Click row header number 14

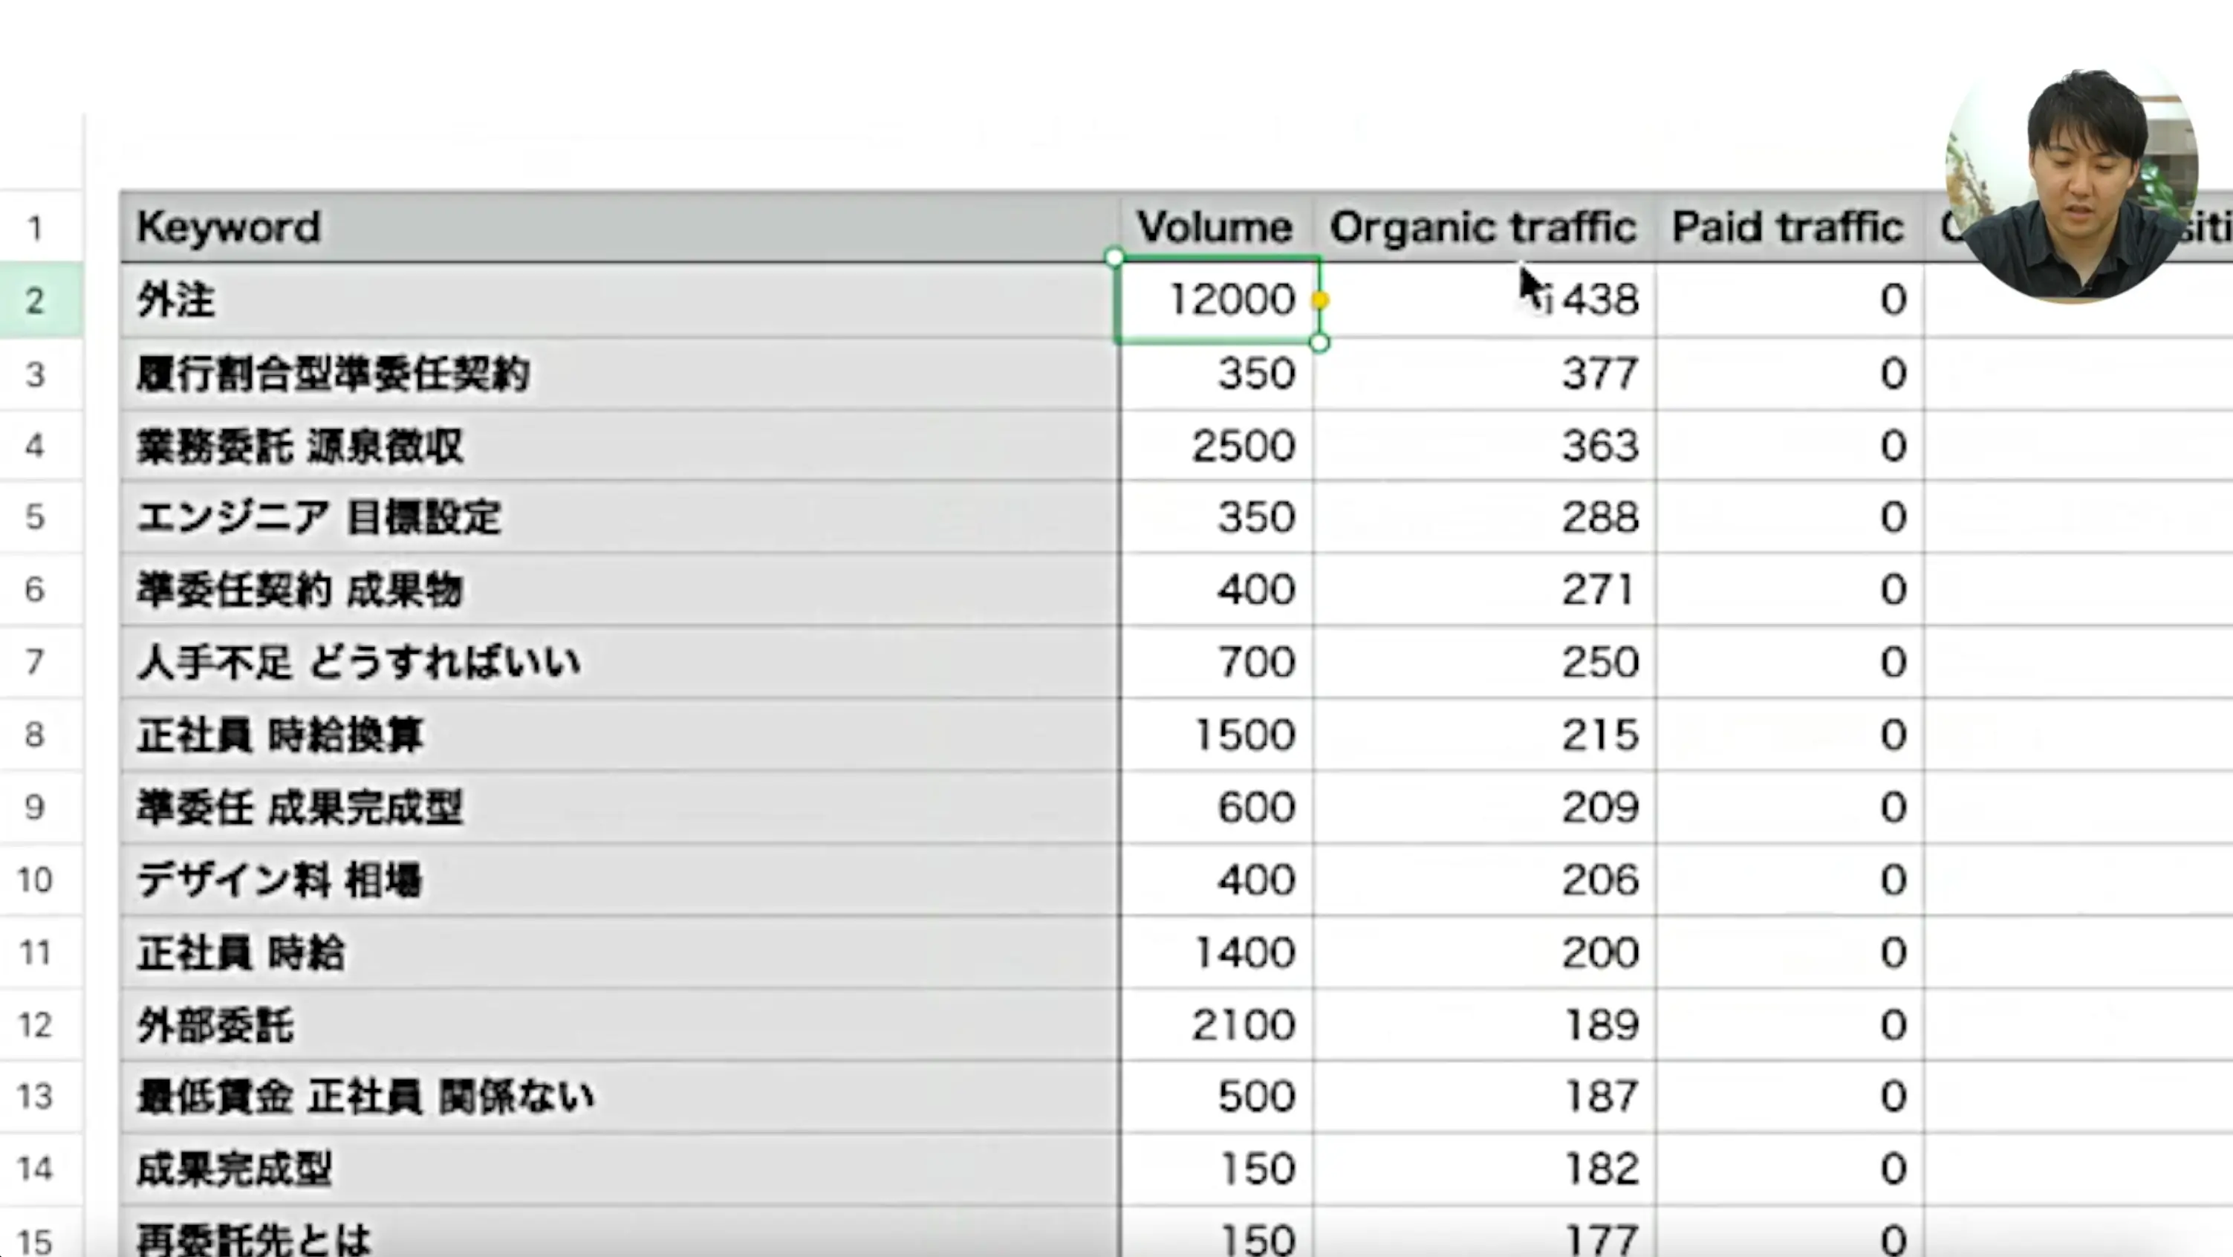35,1169
